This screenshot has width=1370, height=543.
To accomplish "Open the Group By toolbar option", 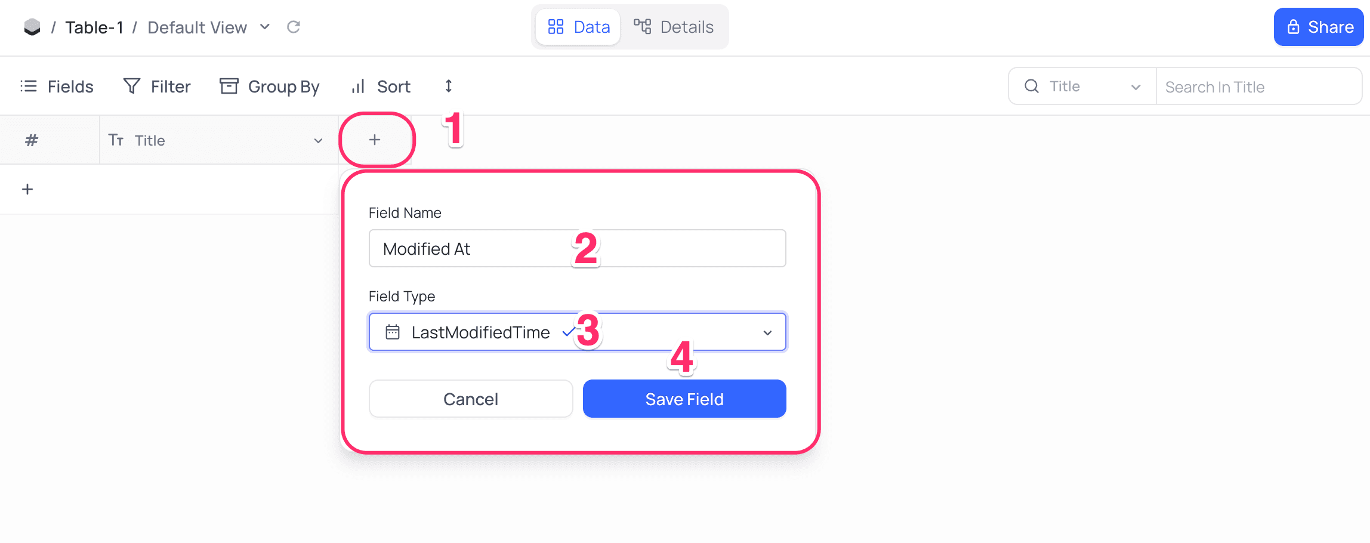I will [270, 87].
